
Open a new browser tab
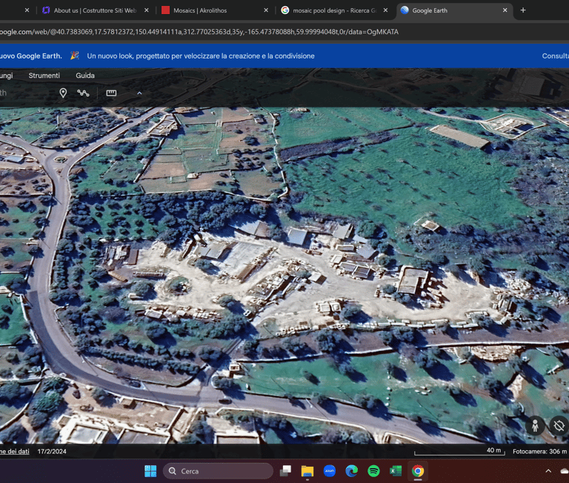(x=523, y=10)
